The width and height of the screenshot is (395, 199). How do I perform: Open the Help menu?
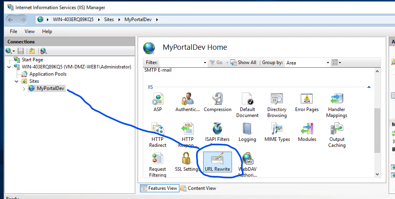[x=47, y=31]
